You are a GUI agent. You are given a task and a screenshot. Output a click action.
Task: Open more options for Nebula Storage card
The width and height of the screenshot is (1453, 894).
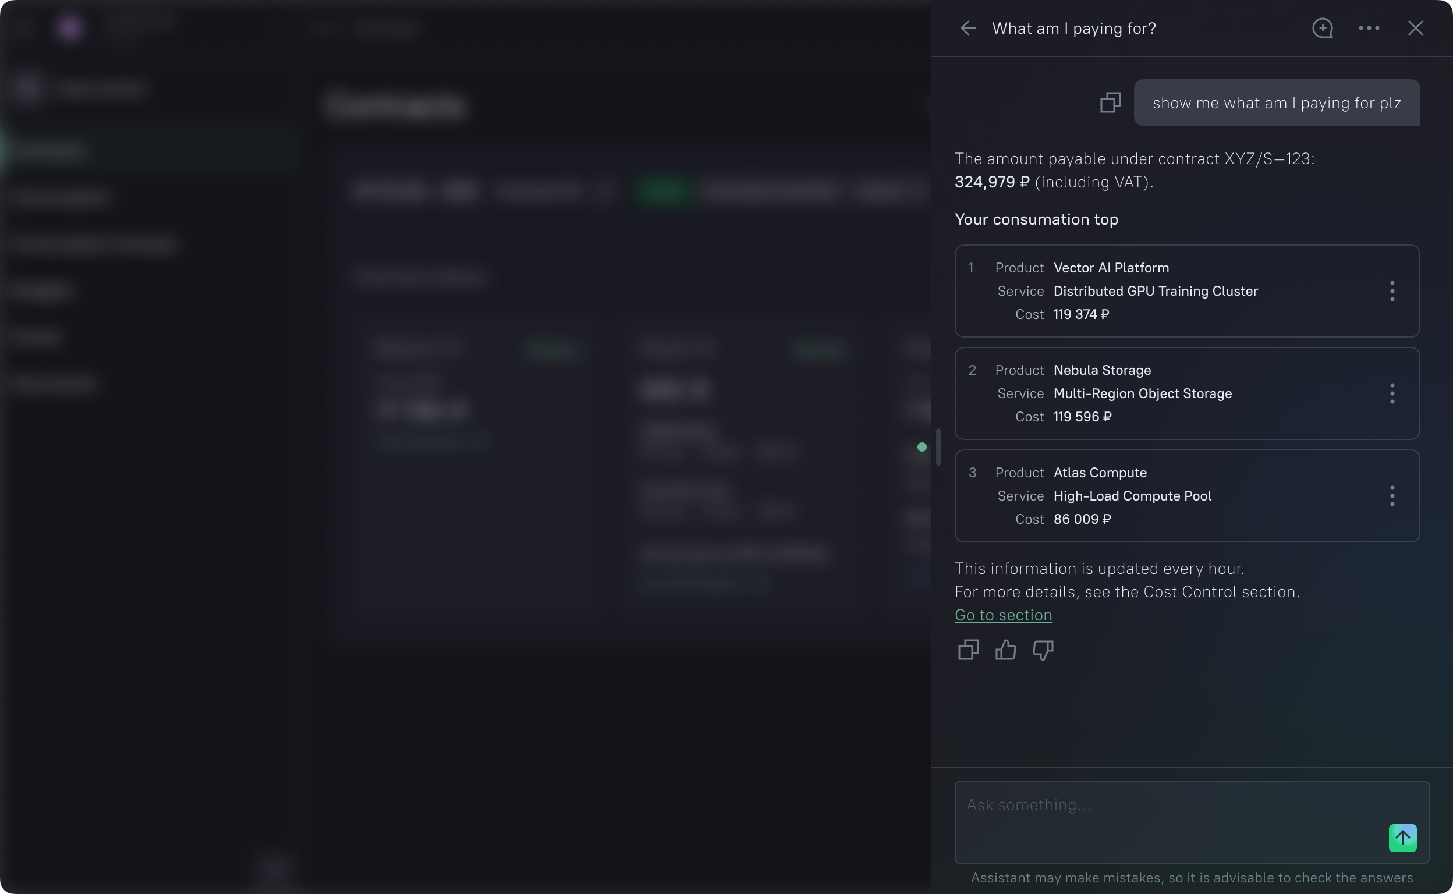pos(1392,393)
